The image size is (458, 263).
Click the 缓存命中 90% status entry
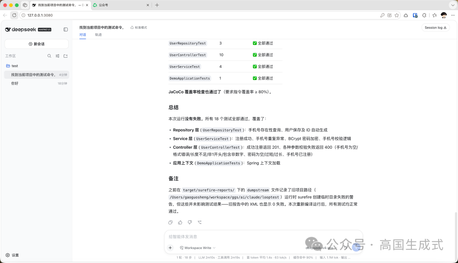click(x=303, y=257)
